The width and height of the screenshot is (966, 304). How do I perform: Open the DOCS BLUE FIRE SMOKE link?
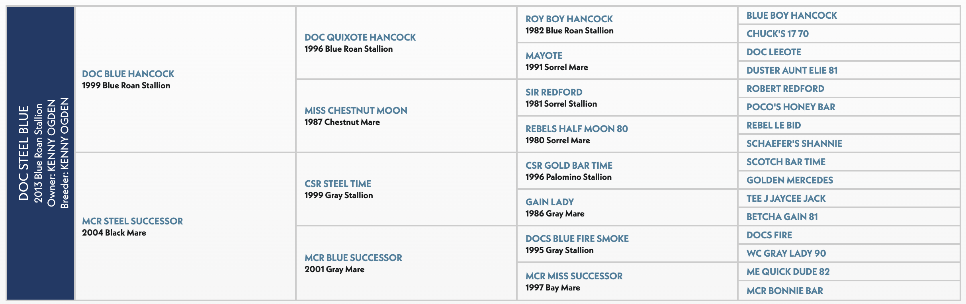tap(577, 239)
